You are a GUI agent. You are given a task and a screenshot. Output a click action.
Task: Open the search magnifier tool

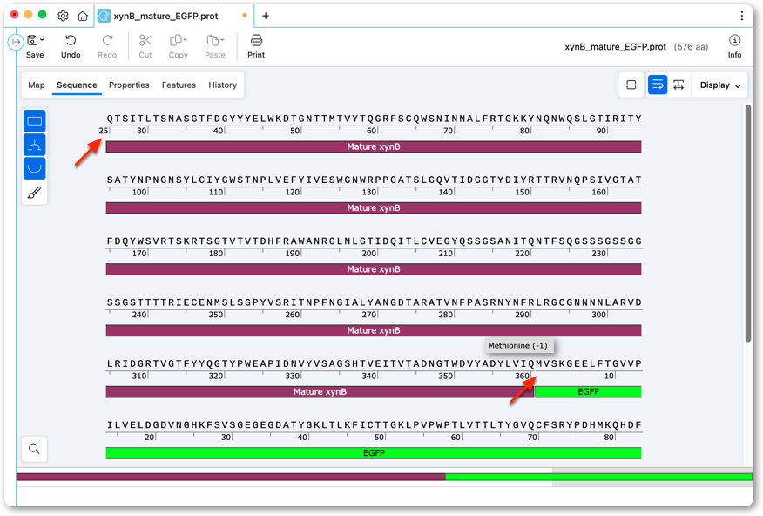[x=34, y=448]
